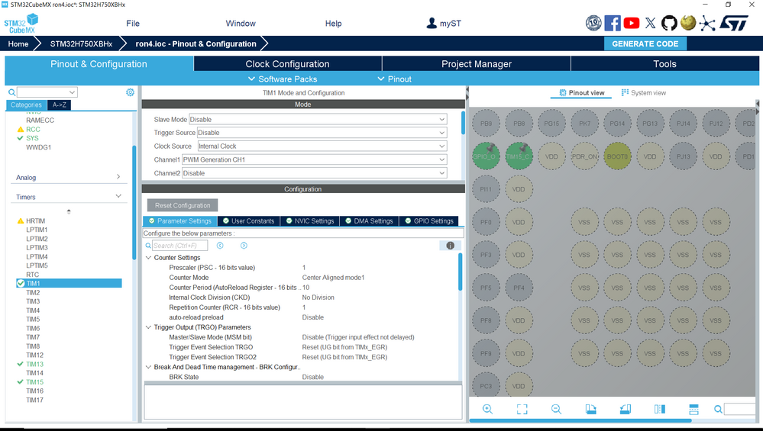Viewport: 763px width, 431px height.
Task: Collapse the Trigger Output (TRGO) Parameters group
Action: (148, 327)
